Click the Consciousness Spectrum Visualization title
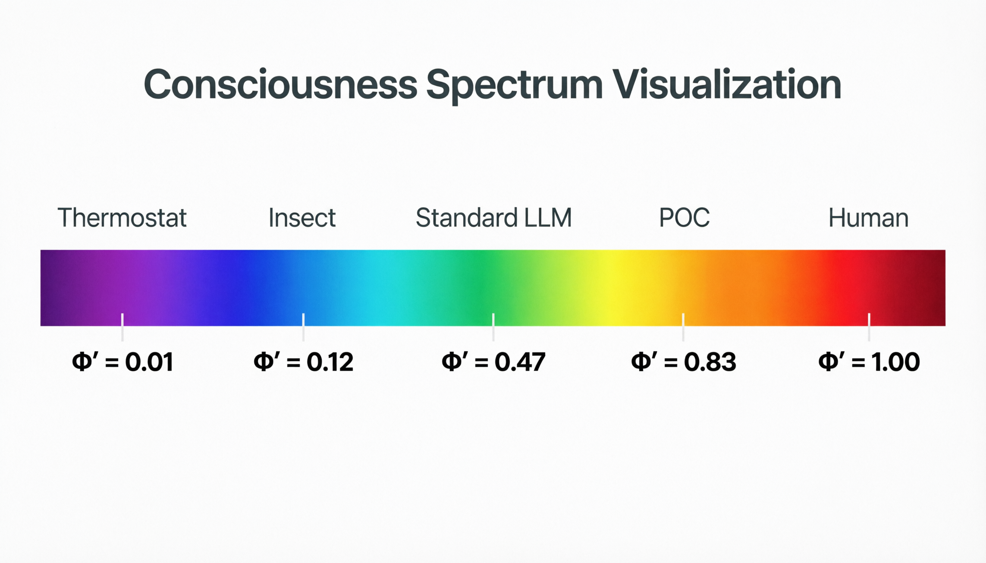986x563 pixels. click(492, 84)
